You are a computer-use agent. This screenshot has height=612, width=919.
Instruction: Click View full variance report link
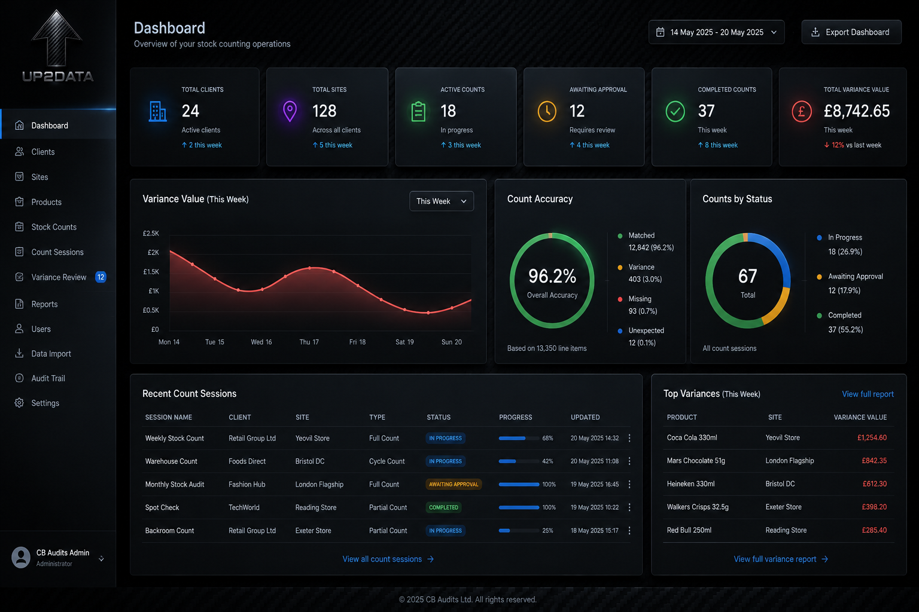(x=781, y=559)
